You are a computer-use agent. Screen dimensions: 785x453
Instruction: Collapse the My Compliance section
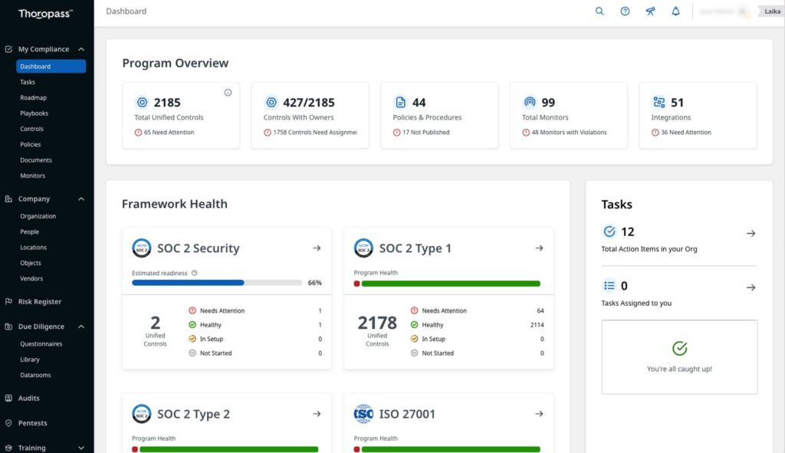point(81,49)
